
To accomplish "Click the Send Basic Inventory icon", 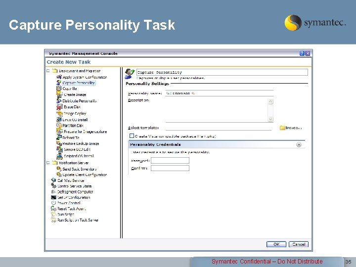I will click(59, 169).
